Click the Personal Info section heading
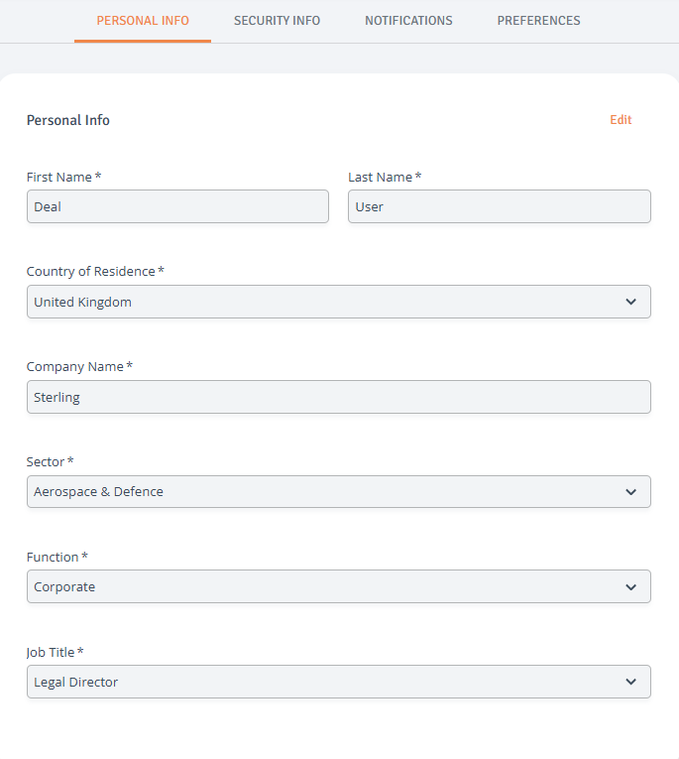679x759 pixels. (68, 120)
